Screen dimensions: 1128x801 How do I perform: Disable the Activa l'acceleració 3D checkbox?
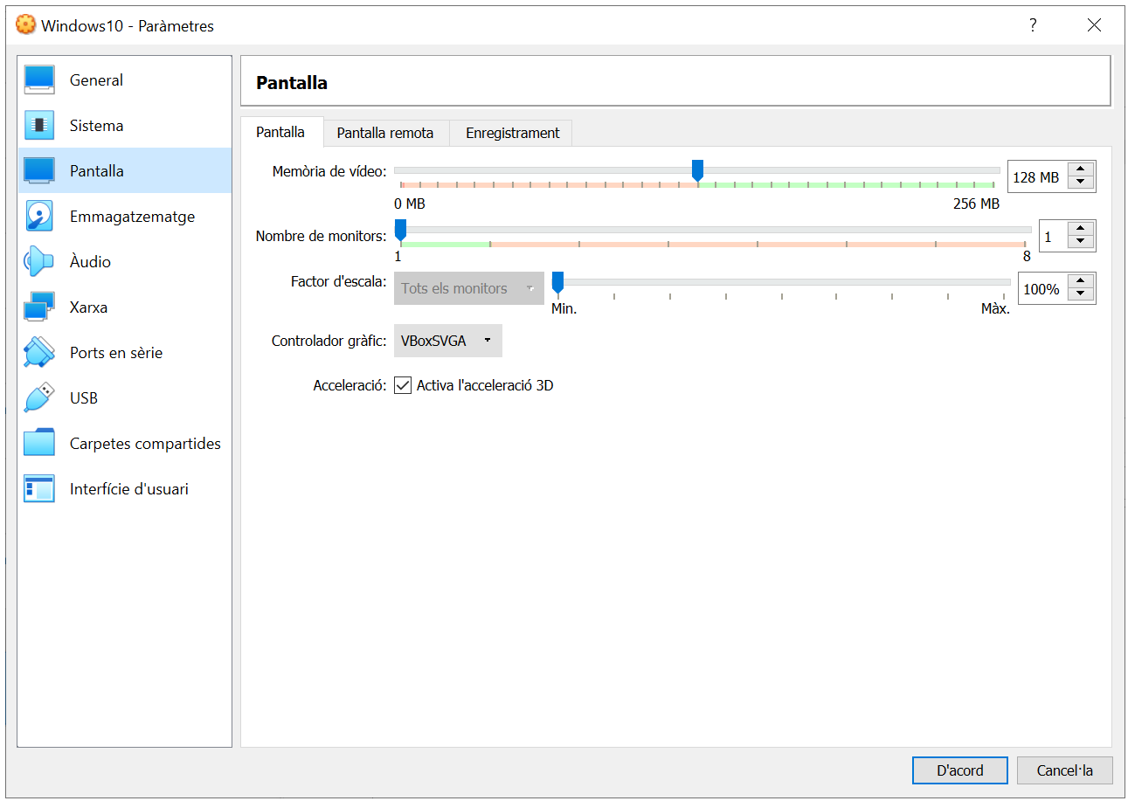(x=403, y=385)
